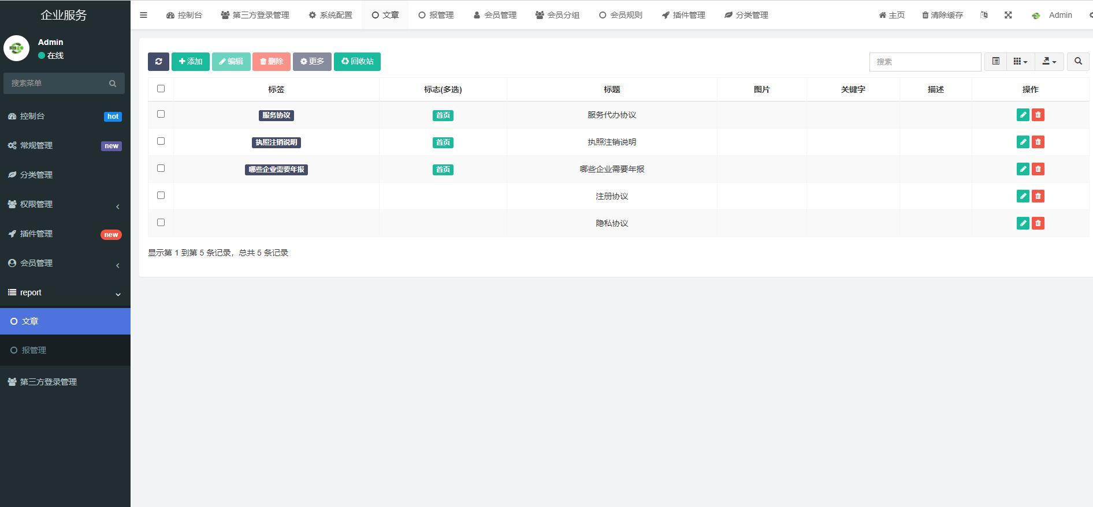Click delete icon for 执照注销说明 row

[1038, 142]
